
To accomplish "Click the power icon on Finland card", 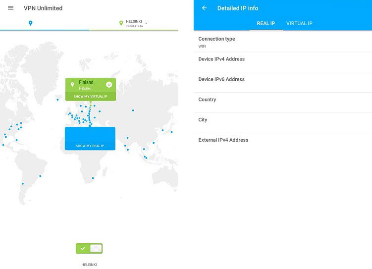I will 109,84.
